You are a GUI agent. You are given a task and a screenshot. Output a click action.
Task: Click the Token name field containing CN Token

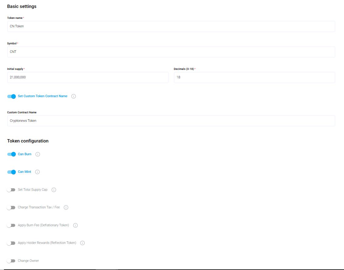click(x=171, y=26)
